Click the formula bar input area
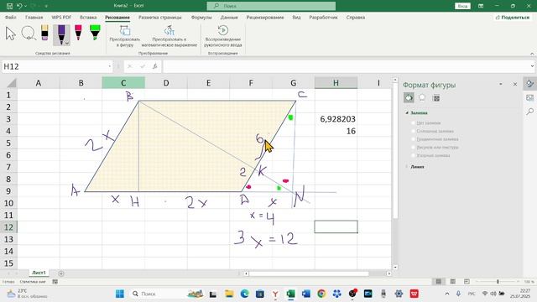 click(x=346, y=66)
